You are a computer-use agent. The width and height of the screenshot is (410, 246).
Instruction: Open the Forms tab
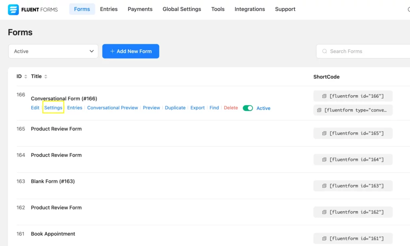pyautogui.click(x=82, y=9)
